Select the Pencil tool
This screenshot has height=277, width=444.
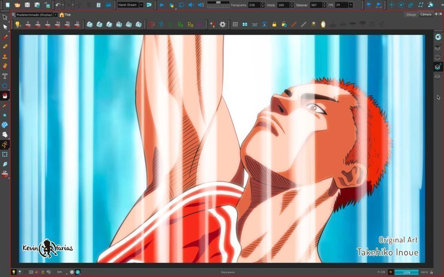point(5,46)
